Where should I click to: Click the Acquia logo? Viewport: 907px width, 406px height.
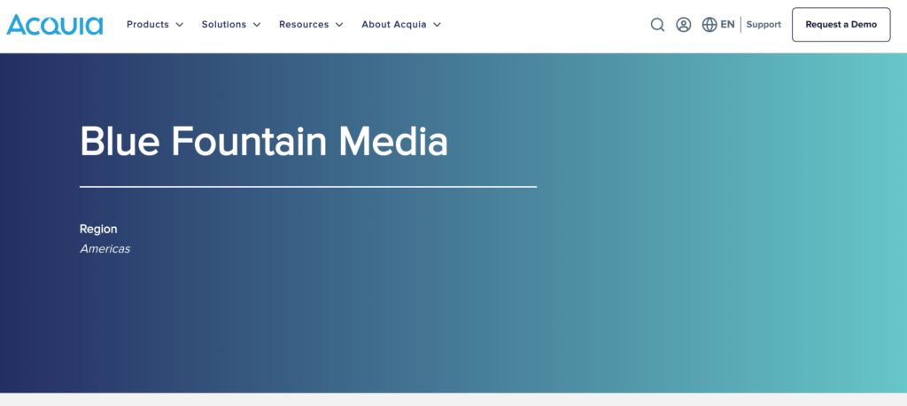(x=55, y=24)
